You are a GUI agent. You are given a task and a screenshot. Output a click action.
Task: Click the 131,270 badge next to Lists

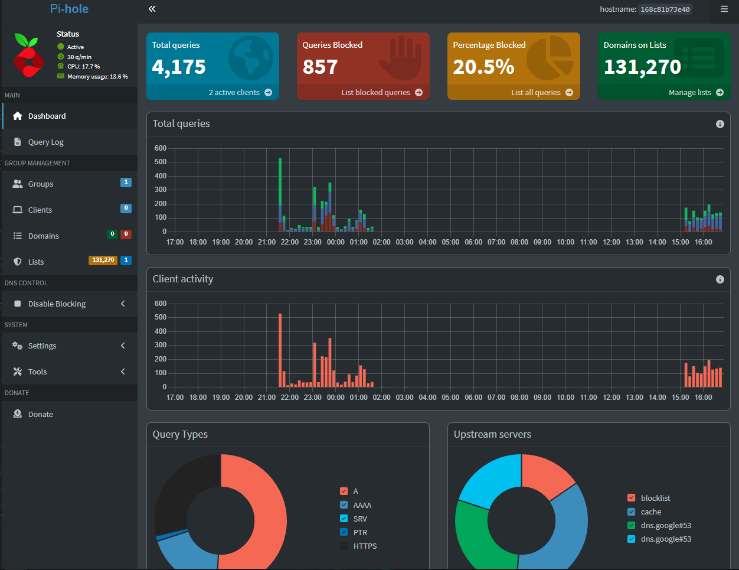(x=103, y=260)
